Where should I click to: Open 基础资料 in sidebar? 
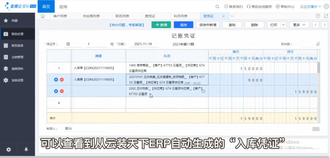pos(17,68)
